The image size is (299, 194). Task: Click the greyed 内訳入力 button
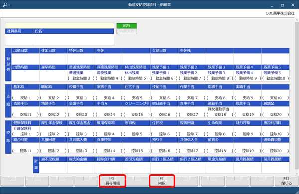[127, 31]
